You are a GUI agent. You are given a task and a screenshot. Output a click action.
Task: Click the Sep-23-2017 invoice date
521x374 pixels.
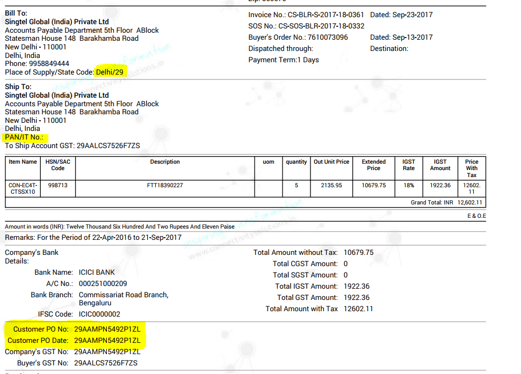pyautogui.click(x=413, y=14)
